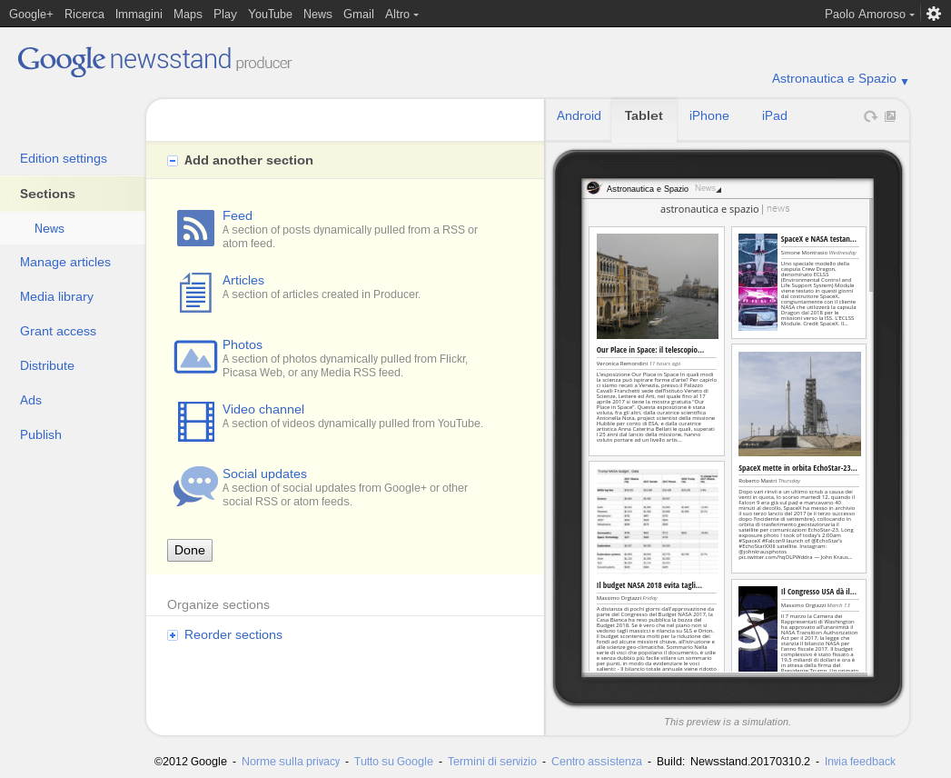The height and width of the screenshot is (778, 951).
Task: Click the Photos picture icon
Action: 195,357
